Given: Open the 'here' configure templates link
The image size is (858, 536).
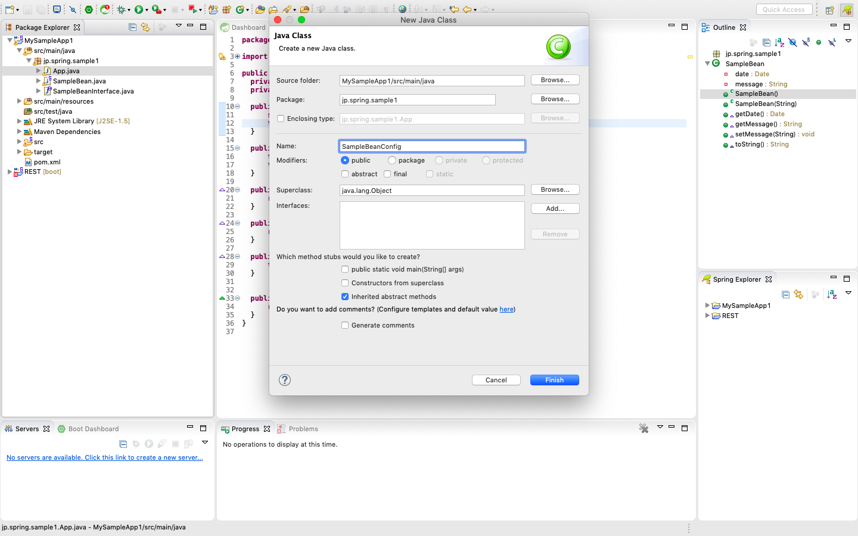Looking at the screenshot, I should click(x=506, y=309).
